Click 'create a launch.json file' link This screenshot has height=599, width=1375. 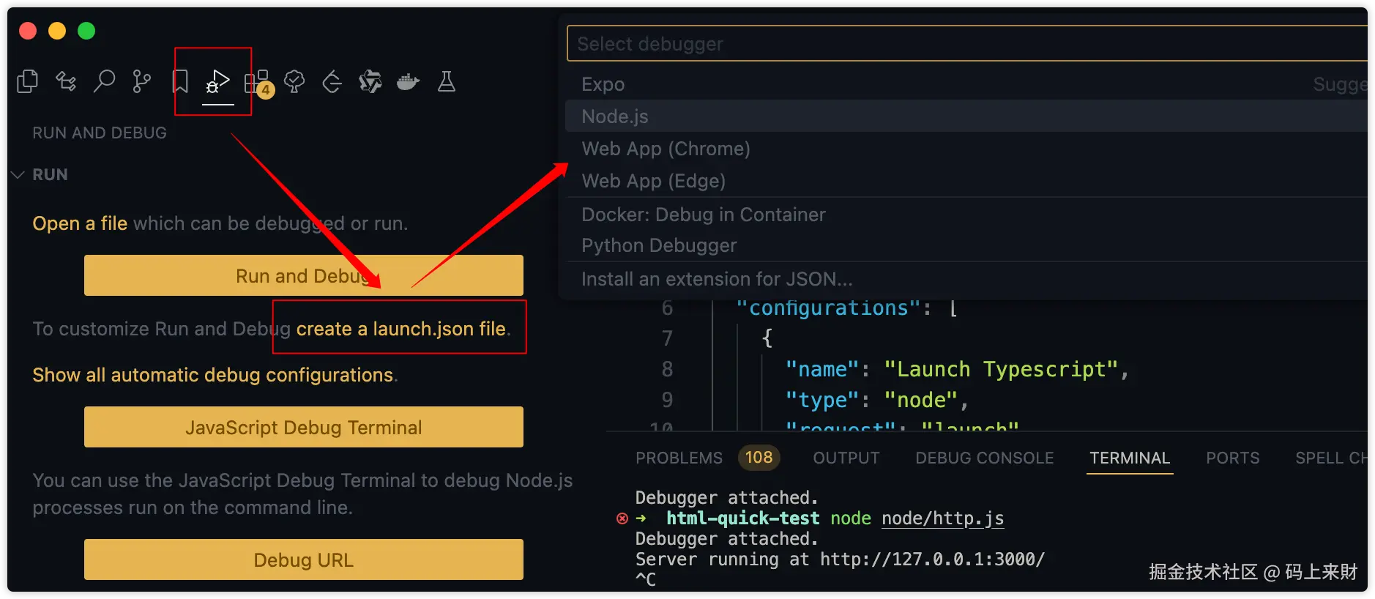tap(401, 329)
